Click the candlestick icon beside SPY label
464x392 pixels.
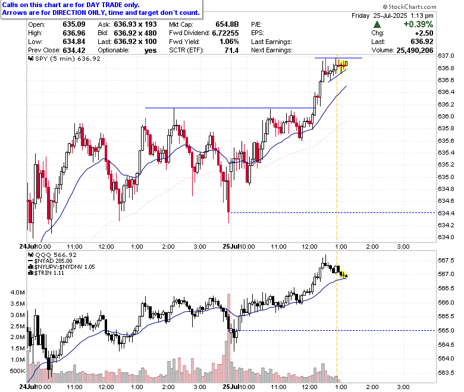click(30, 58)
